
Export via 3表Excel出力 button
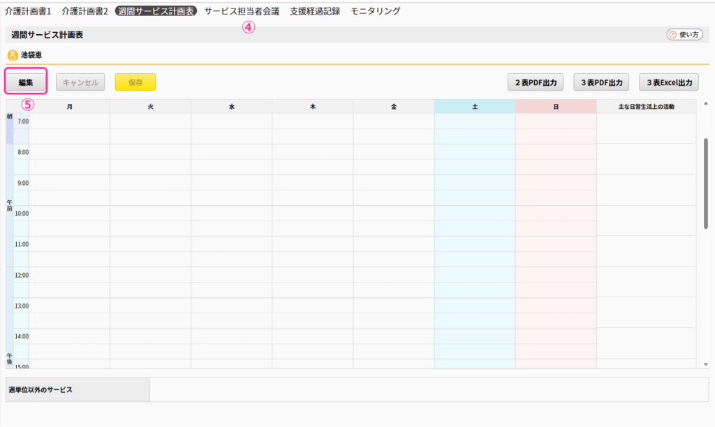point(669,82)
